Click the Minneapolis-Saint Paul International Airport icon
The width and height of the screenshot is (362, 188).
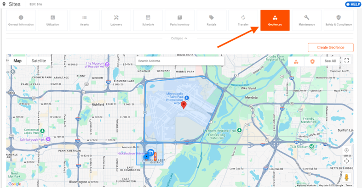pos(187,98)
